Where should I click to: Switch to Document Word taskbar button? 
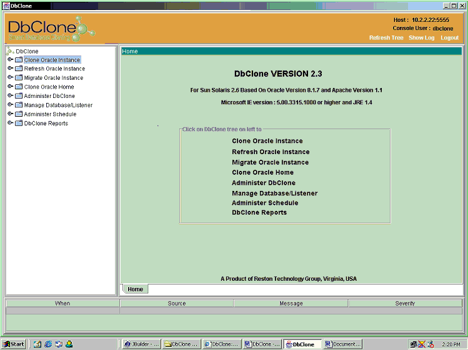click(342, 344)
